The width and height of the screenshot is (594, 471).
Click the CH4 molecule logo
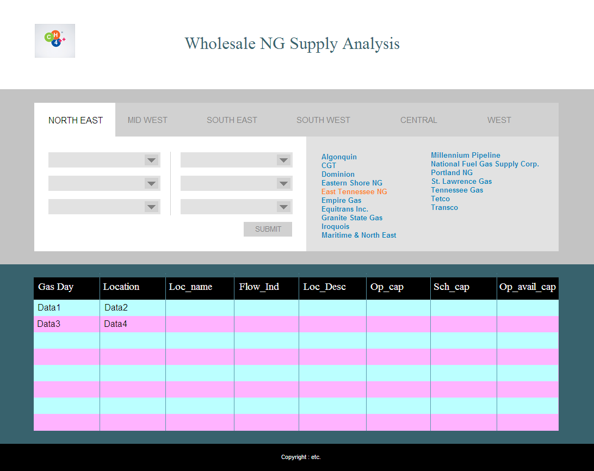click(54, 40)
